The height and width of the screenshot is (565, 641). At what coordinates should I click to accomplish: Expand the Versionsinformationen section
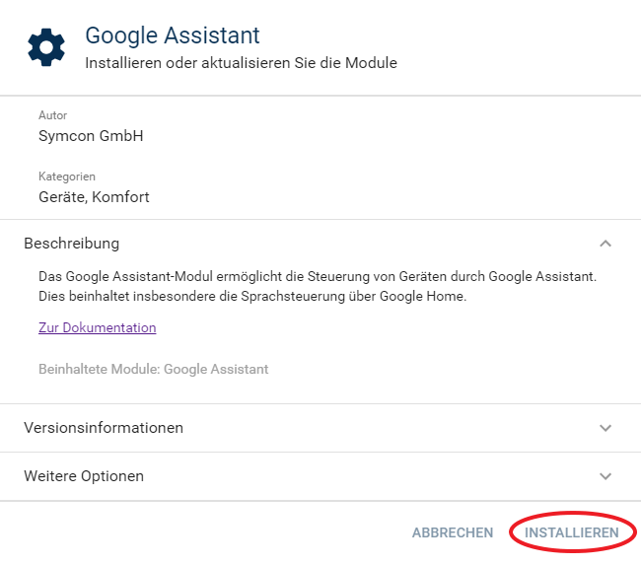296,428
